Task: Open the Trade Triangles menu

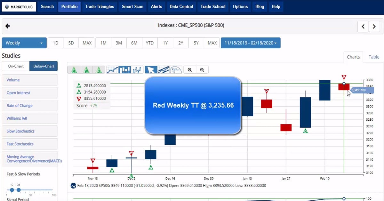Action: [100, 6]
